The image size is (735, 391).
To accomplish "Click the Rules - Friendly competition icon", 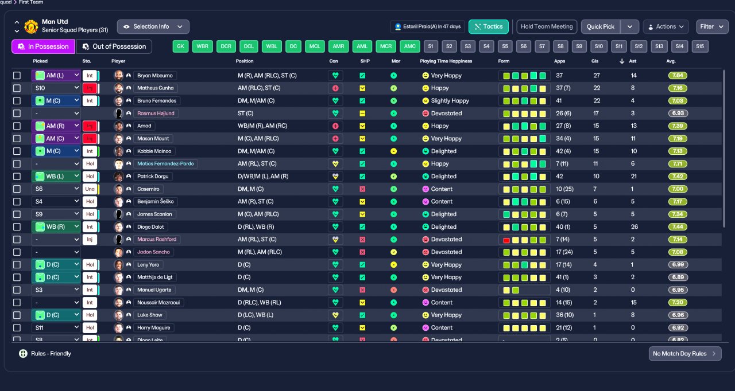I will [23, 354].
